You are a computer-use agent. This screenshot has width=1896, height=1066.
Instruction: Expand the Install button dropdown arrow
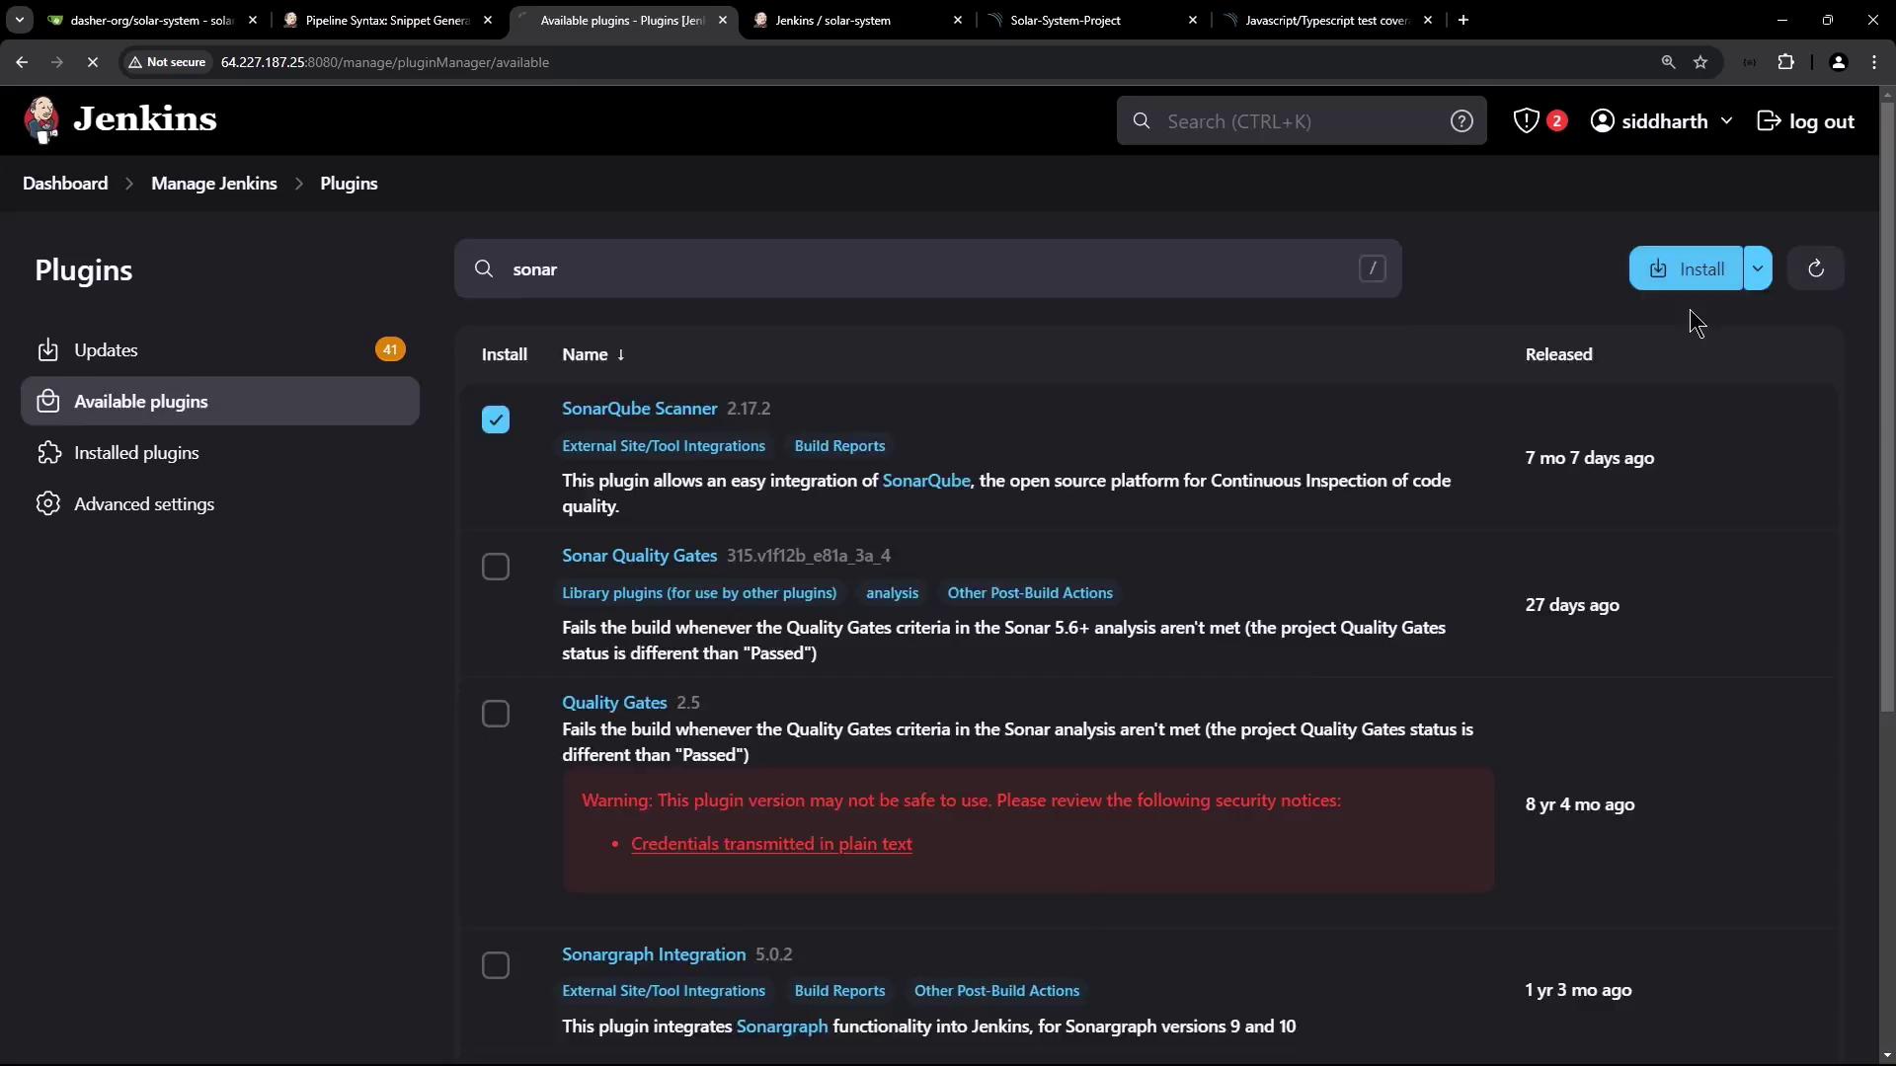[x=1758, y=268]
